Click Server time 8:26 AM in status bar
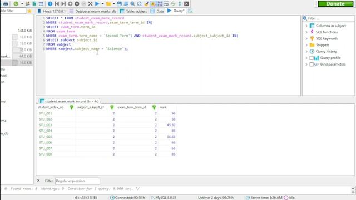The image size is (356, 200). pyautogui.click(x=266, y=198)
